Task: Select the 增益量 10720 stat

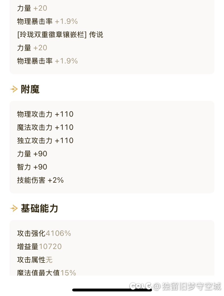Action: pyautogui.click(x=39, y=247)
